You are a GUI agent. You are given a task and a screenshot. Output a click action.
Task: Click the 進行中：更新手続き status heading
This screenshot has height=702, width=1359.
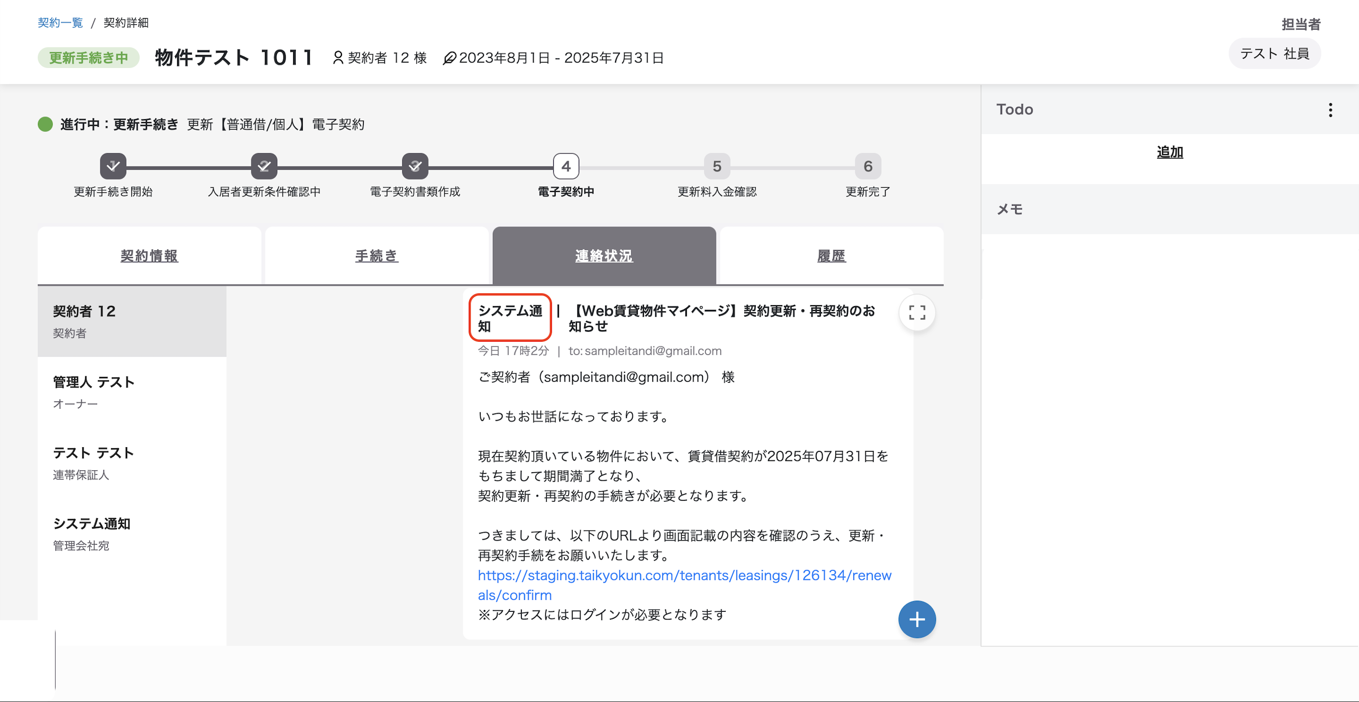click(119, 124)
